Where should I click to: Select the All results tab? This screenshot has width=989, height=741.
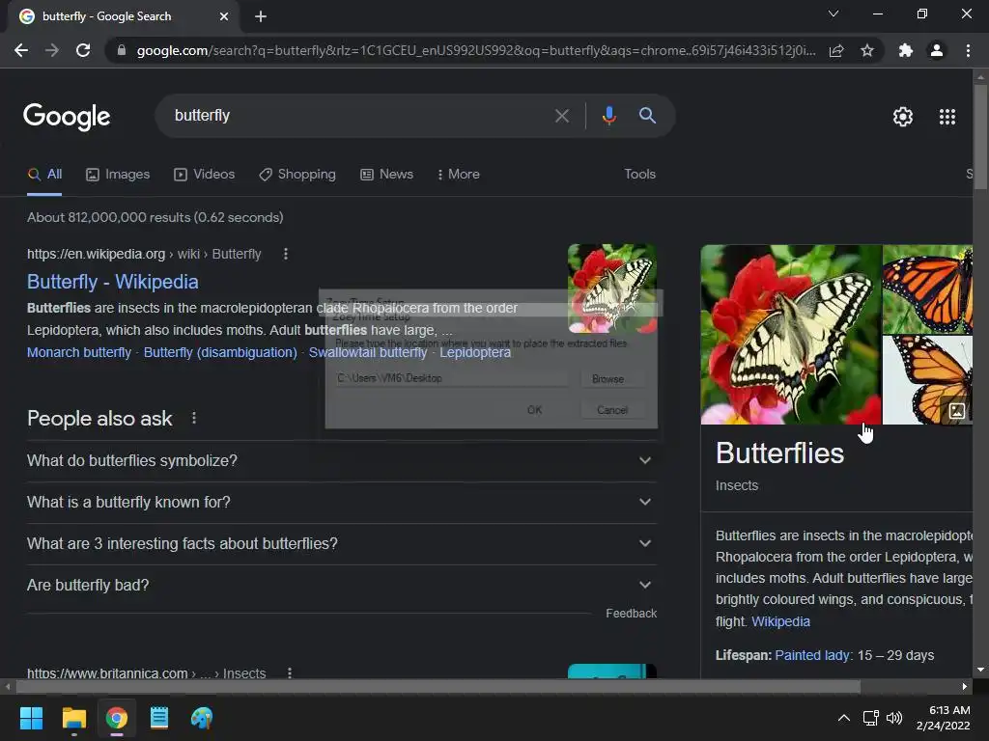[44, 175]
